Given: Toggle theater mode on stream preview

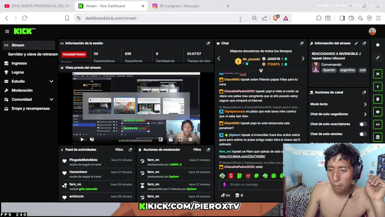Looking at the screenshot, I should [x=171, y=140].
